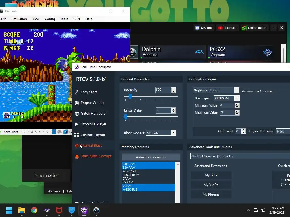Open Bizhawk GEN menu

coord(76,19)
